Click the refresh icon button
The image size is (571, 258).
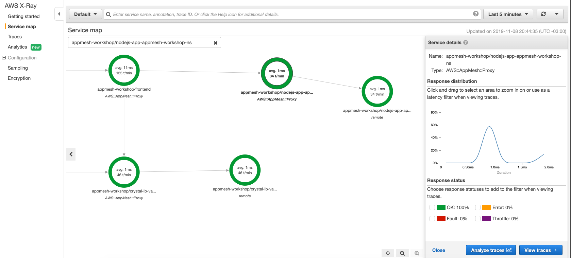pyautogui.click(x=543, y=14)
